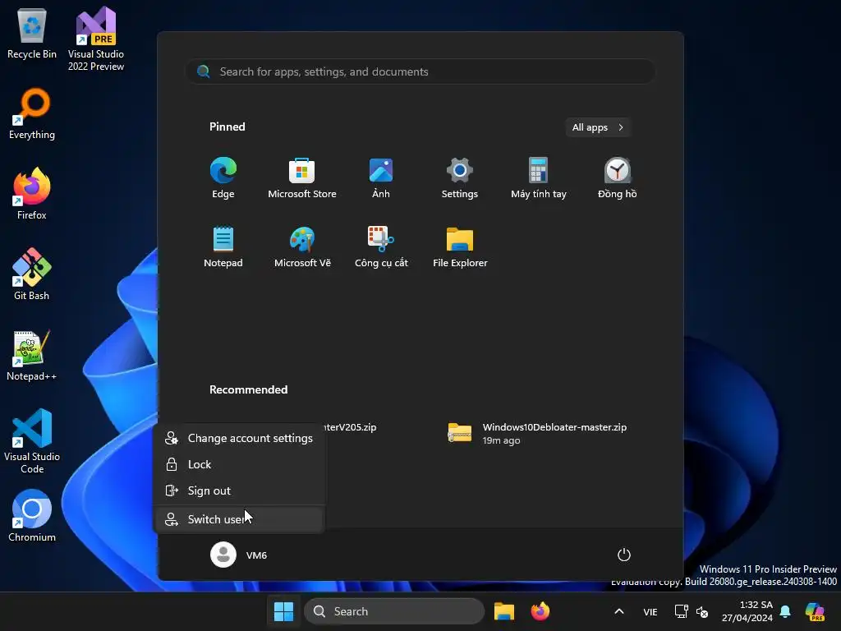The image size is (841, 631).
Task: Launch the Máy tính tay calculator
Action: 539,177
